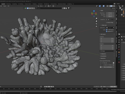Open the Global transform orientation dropdown
The height and width of the screenshot is (94, 125).
41,6
